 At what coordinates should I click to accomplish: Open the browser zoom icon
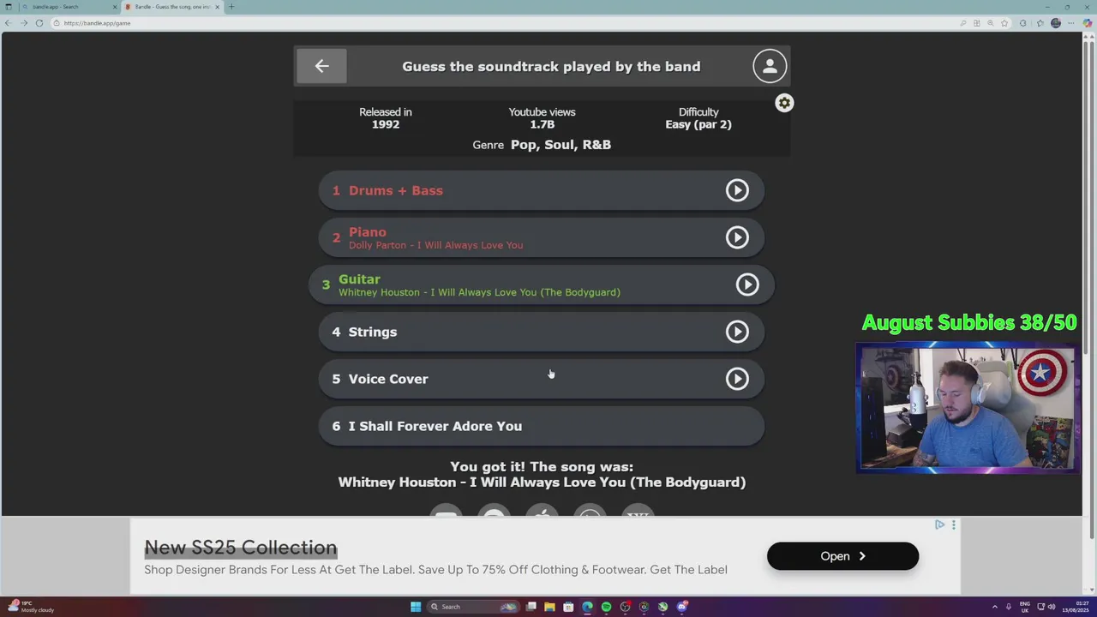coord(991,23)
